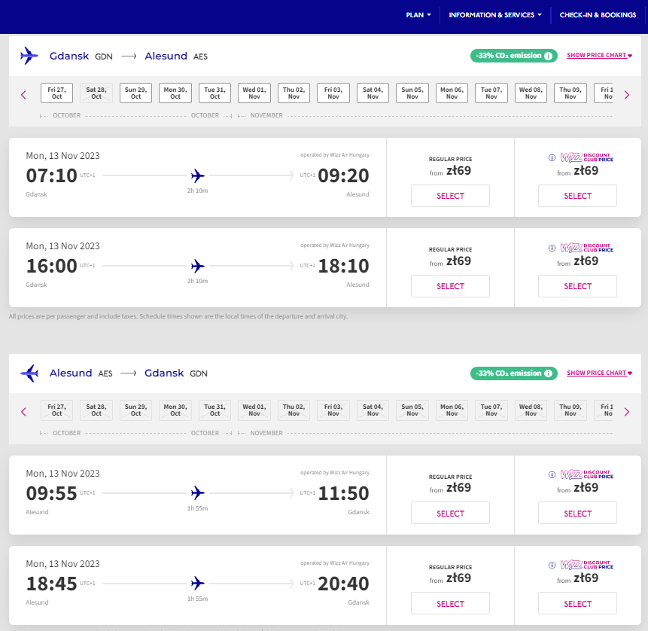Select regular price for 09:55 Alesund flight

pyautogui.click(x=450, y=513)
